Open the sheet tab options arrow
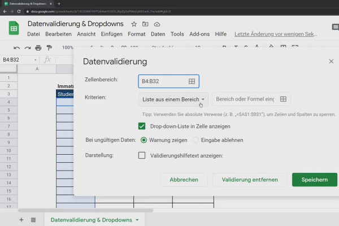Screen dimensions: 339x226 [137, 220]
